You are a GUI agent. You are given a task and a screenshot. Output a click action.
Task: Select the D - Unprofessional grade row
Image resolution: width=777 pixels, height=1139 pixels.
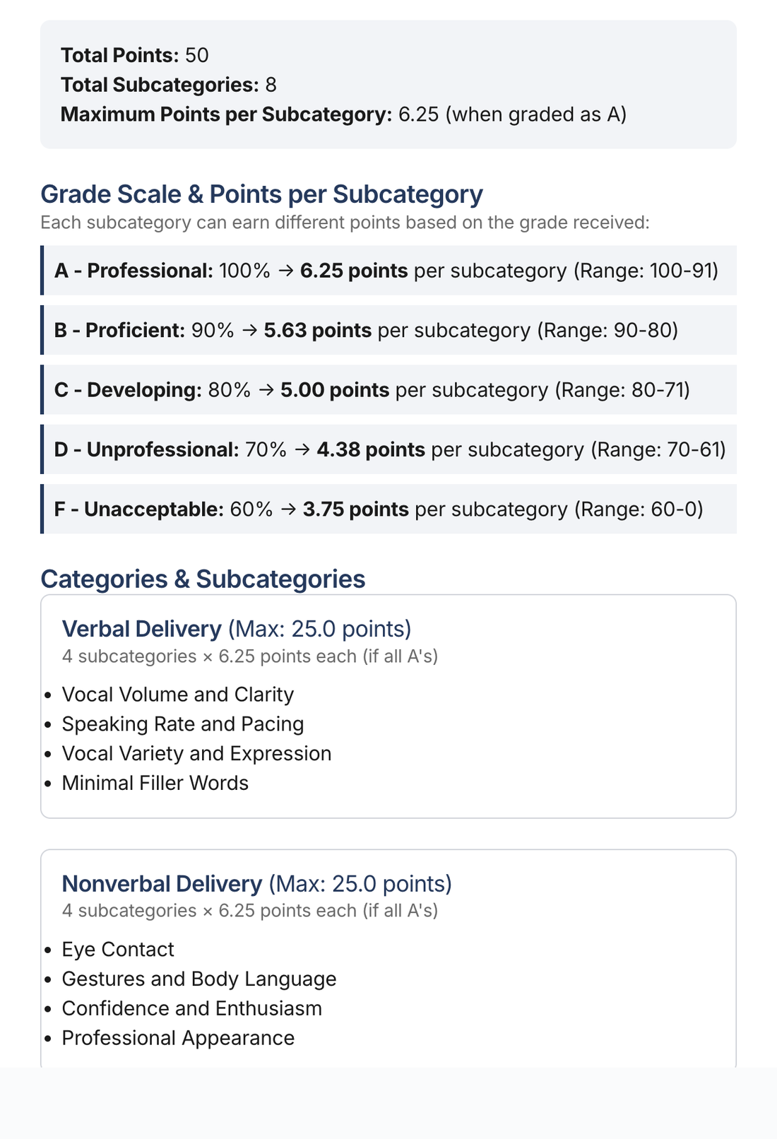[389, 449]
